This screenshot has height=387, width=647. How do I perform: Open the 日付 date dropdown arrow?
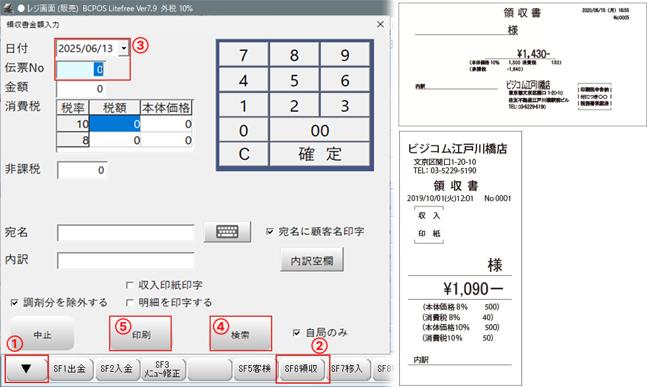(x=123, y=49)
